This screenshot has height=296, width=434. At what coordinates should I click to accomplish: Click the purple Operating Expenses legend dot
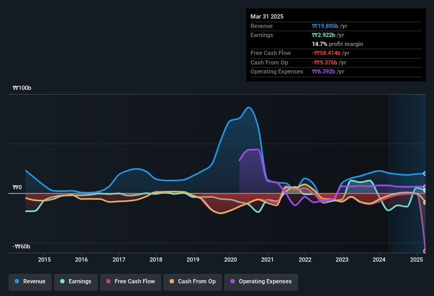point(233,281)
